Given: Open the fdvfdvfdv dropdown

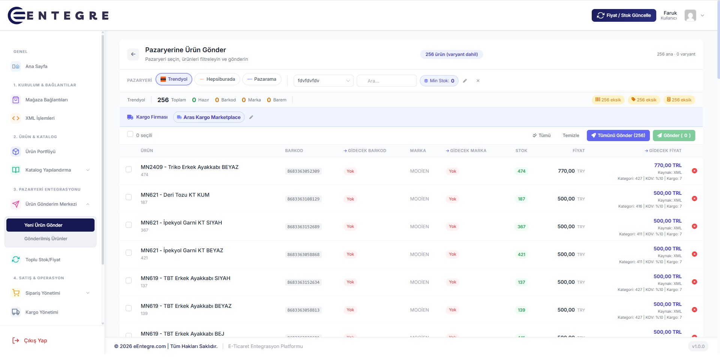Looking at the screenshot, I should pos(323,81).
